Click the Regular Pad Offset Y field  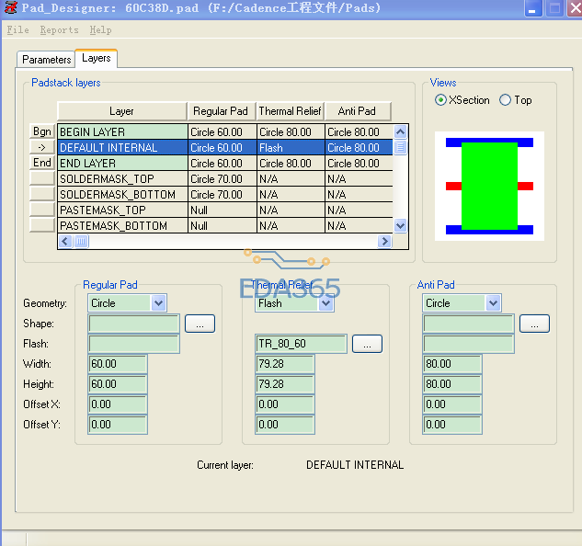(x=118, y=425)
